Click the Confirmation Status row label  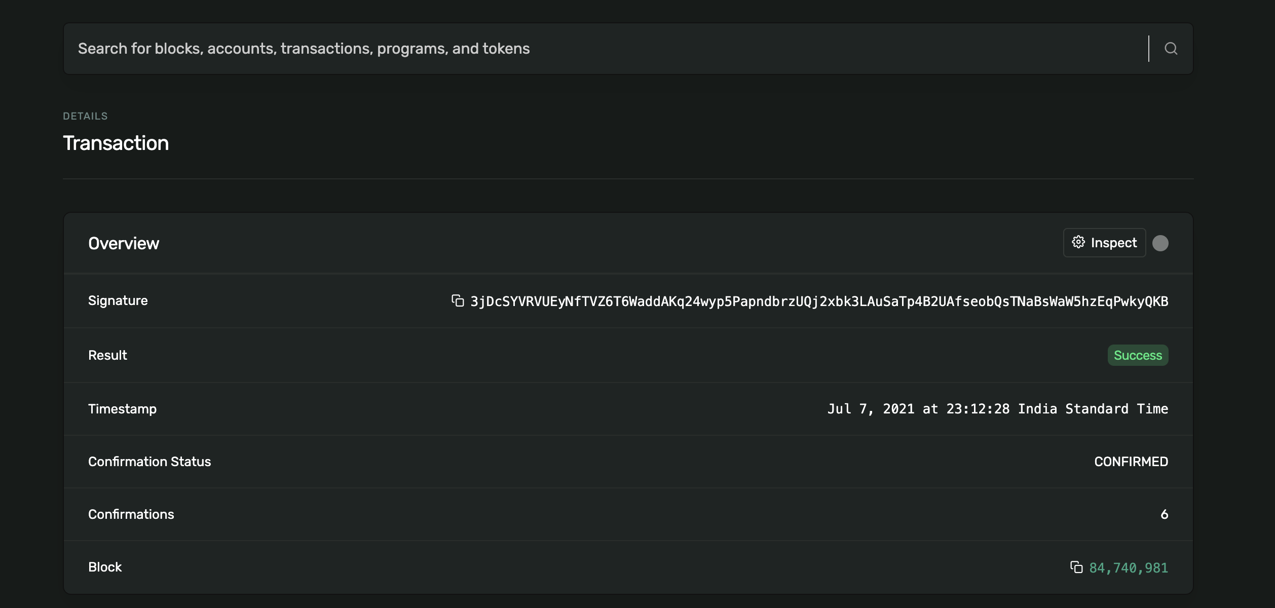(149, 462)
